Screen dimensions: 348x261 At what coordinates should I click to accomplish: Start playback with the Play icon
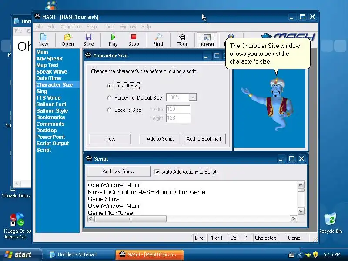coord(113,37)
